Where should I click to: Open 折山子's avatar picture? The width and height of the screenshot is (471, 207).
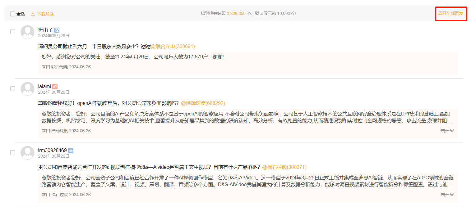click(27, 32)
